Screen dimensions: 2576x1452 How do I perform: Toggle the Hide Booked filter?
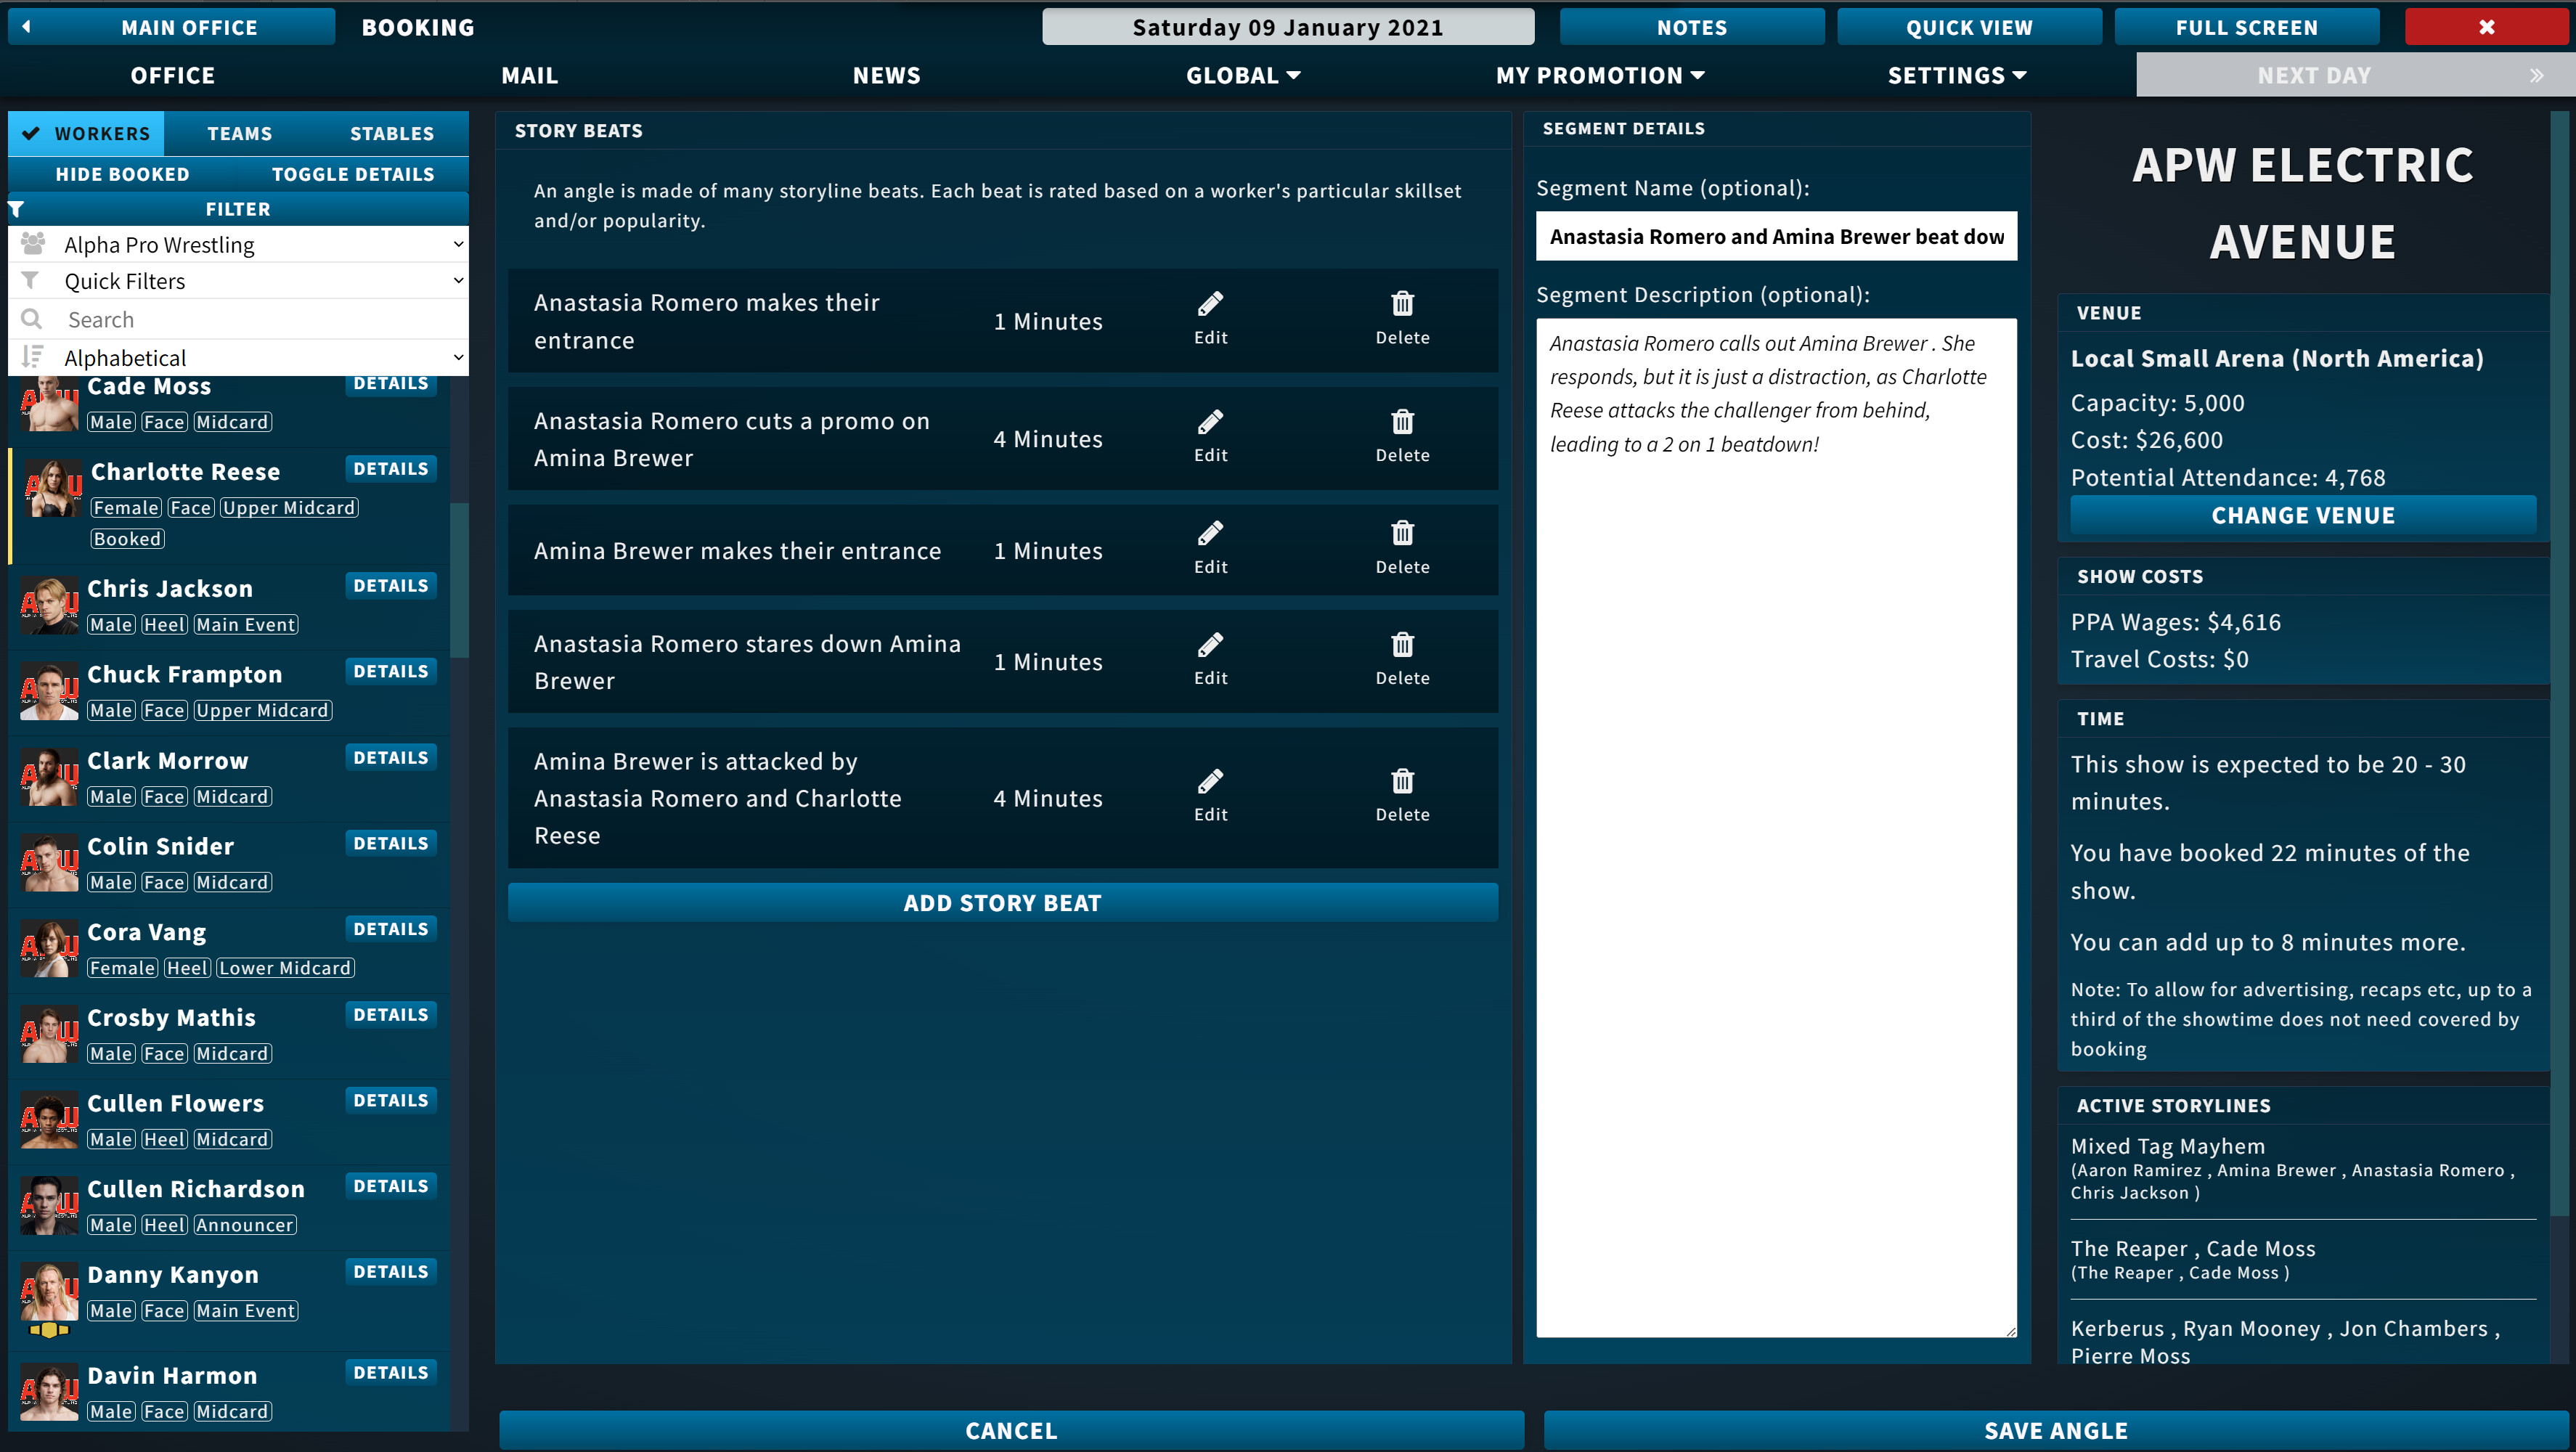(x=122, y=173)
